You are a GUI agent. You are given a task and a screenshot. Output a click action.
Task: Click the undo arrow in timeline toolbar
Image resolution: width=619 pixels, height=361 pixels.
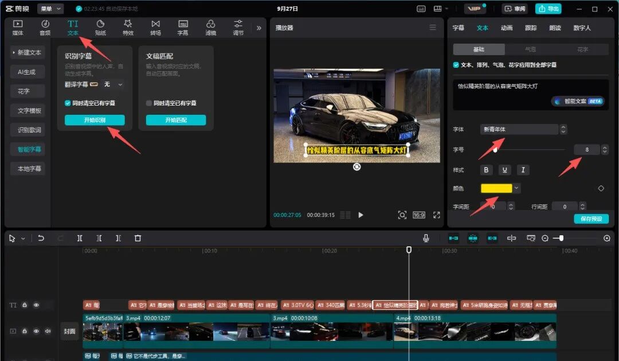tap(41, 238)
